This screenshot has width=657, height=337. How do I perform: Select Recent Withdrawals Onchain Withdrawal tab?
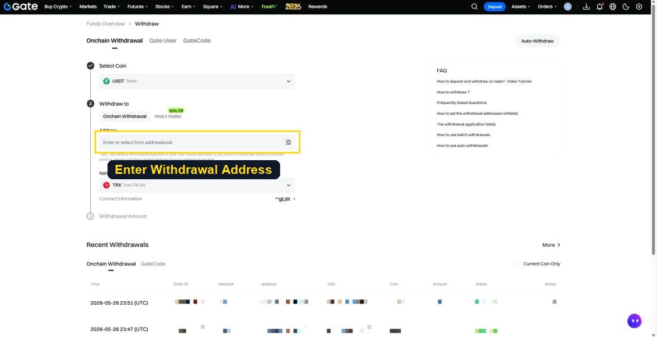111,264
